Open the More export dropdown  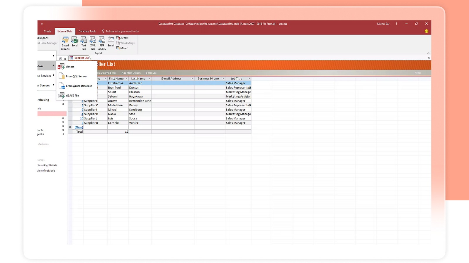123,48
